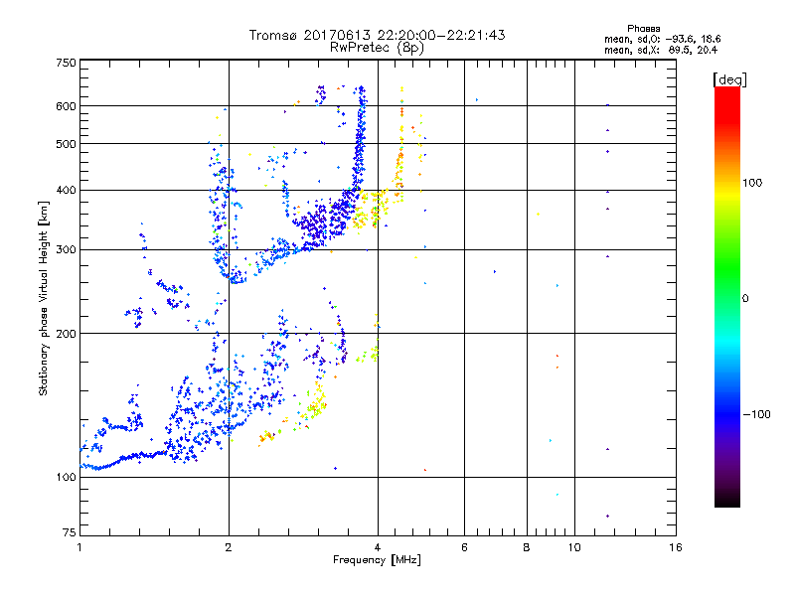795x596 pixels.
Task: Click the x-axis value '4'
Action: (378, 547)
